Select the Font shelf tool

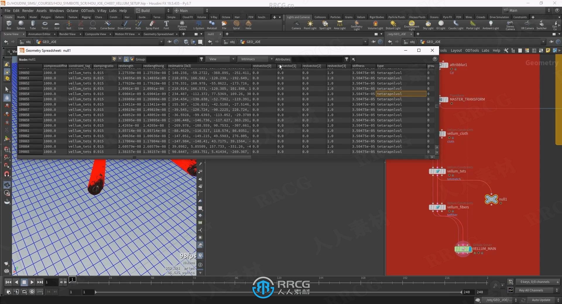point(166,25)
